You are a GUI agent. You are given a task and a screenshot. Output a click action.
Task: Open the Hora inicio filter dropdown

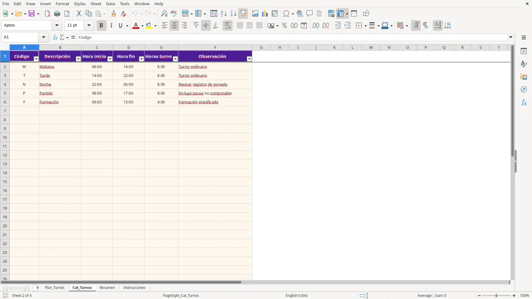pos(110,59)
